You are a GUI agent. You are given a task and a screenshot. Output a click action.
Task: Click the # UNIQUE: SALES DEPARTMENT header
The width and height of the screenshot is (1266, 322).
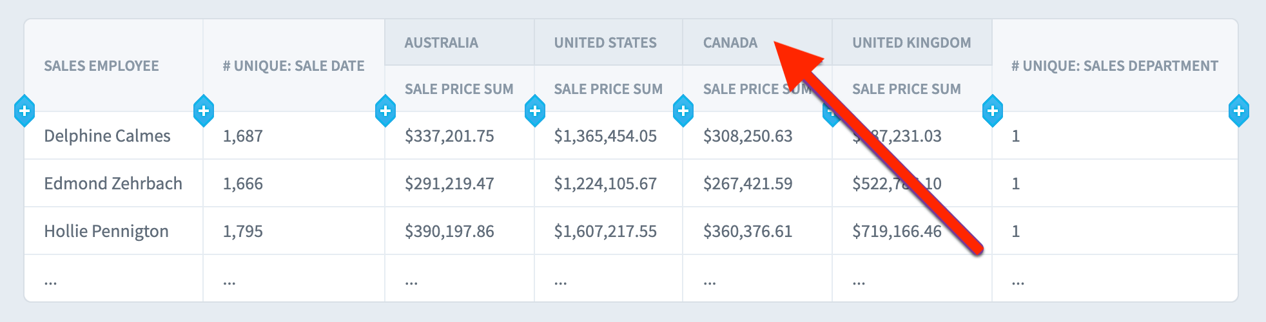[1115, 66]
